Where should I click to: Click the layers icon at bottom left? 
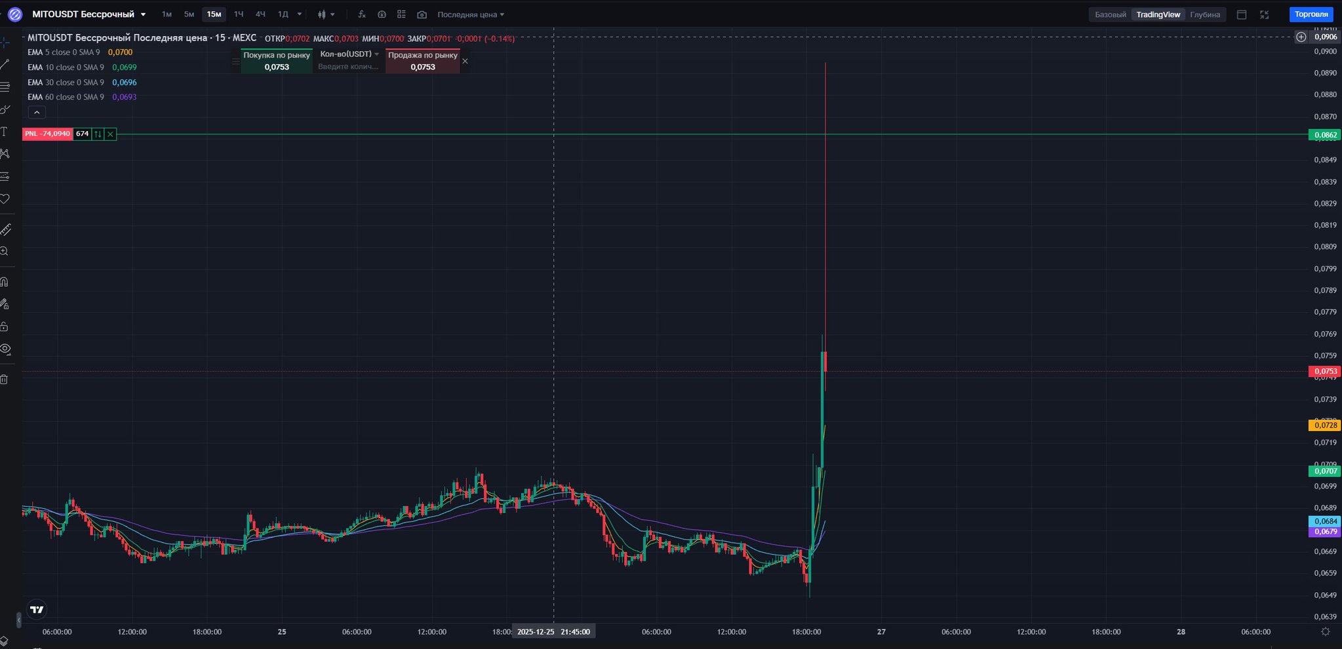tap(4, 640)
